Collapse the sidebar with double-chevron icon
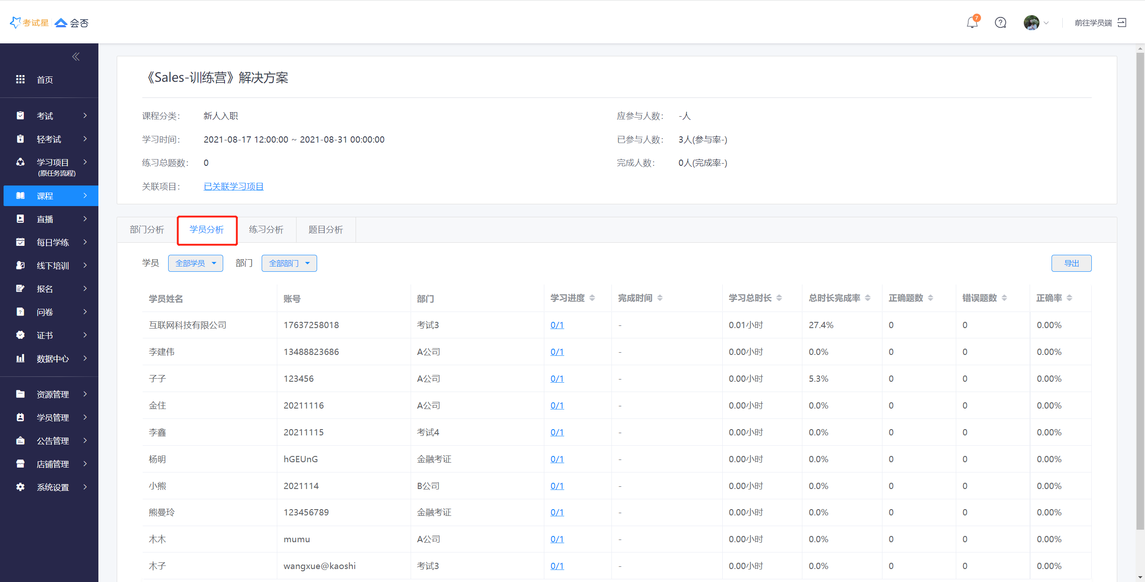The width and height of the screenshot is (1145, 582). click(x=76, y=57)
